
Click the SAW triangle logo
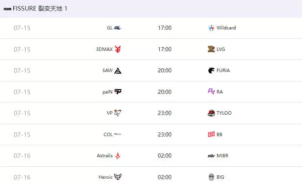click(x=118, y=71)
